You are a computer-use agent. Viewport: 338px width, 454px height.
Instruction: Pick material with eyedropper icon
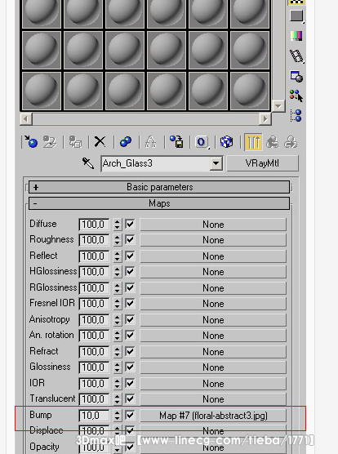click(x=87, y=163)
